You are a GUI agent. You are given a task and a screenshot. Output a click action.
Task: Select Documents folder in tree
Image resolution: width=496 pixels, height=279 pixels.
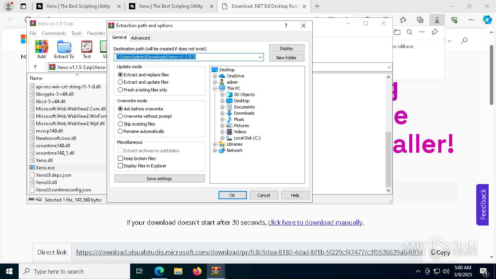244,107
